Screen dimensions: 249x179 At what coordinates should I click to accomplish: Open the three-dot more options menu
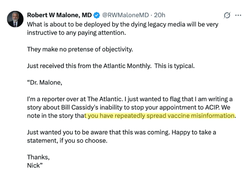pos(238,15)
